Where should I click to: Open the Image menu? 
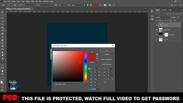13,1
